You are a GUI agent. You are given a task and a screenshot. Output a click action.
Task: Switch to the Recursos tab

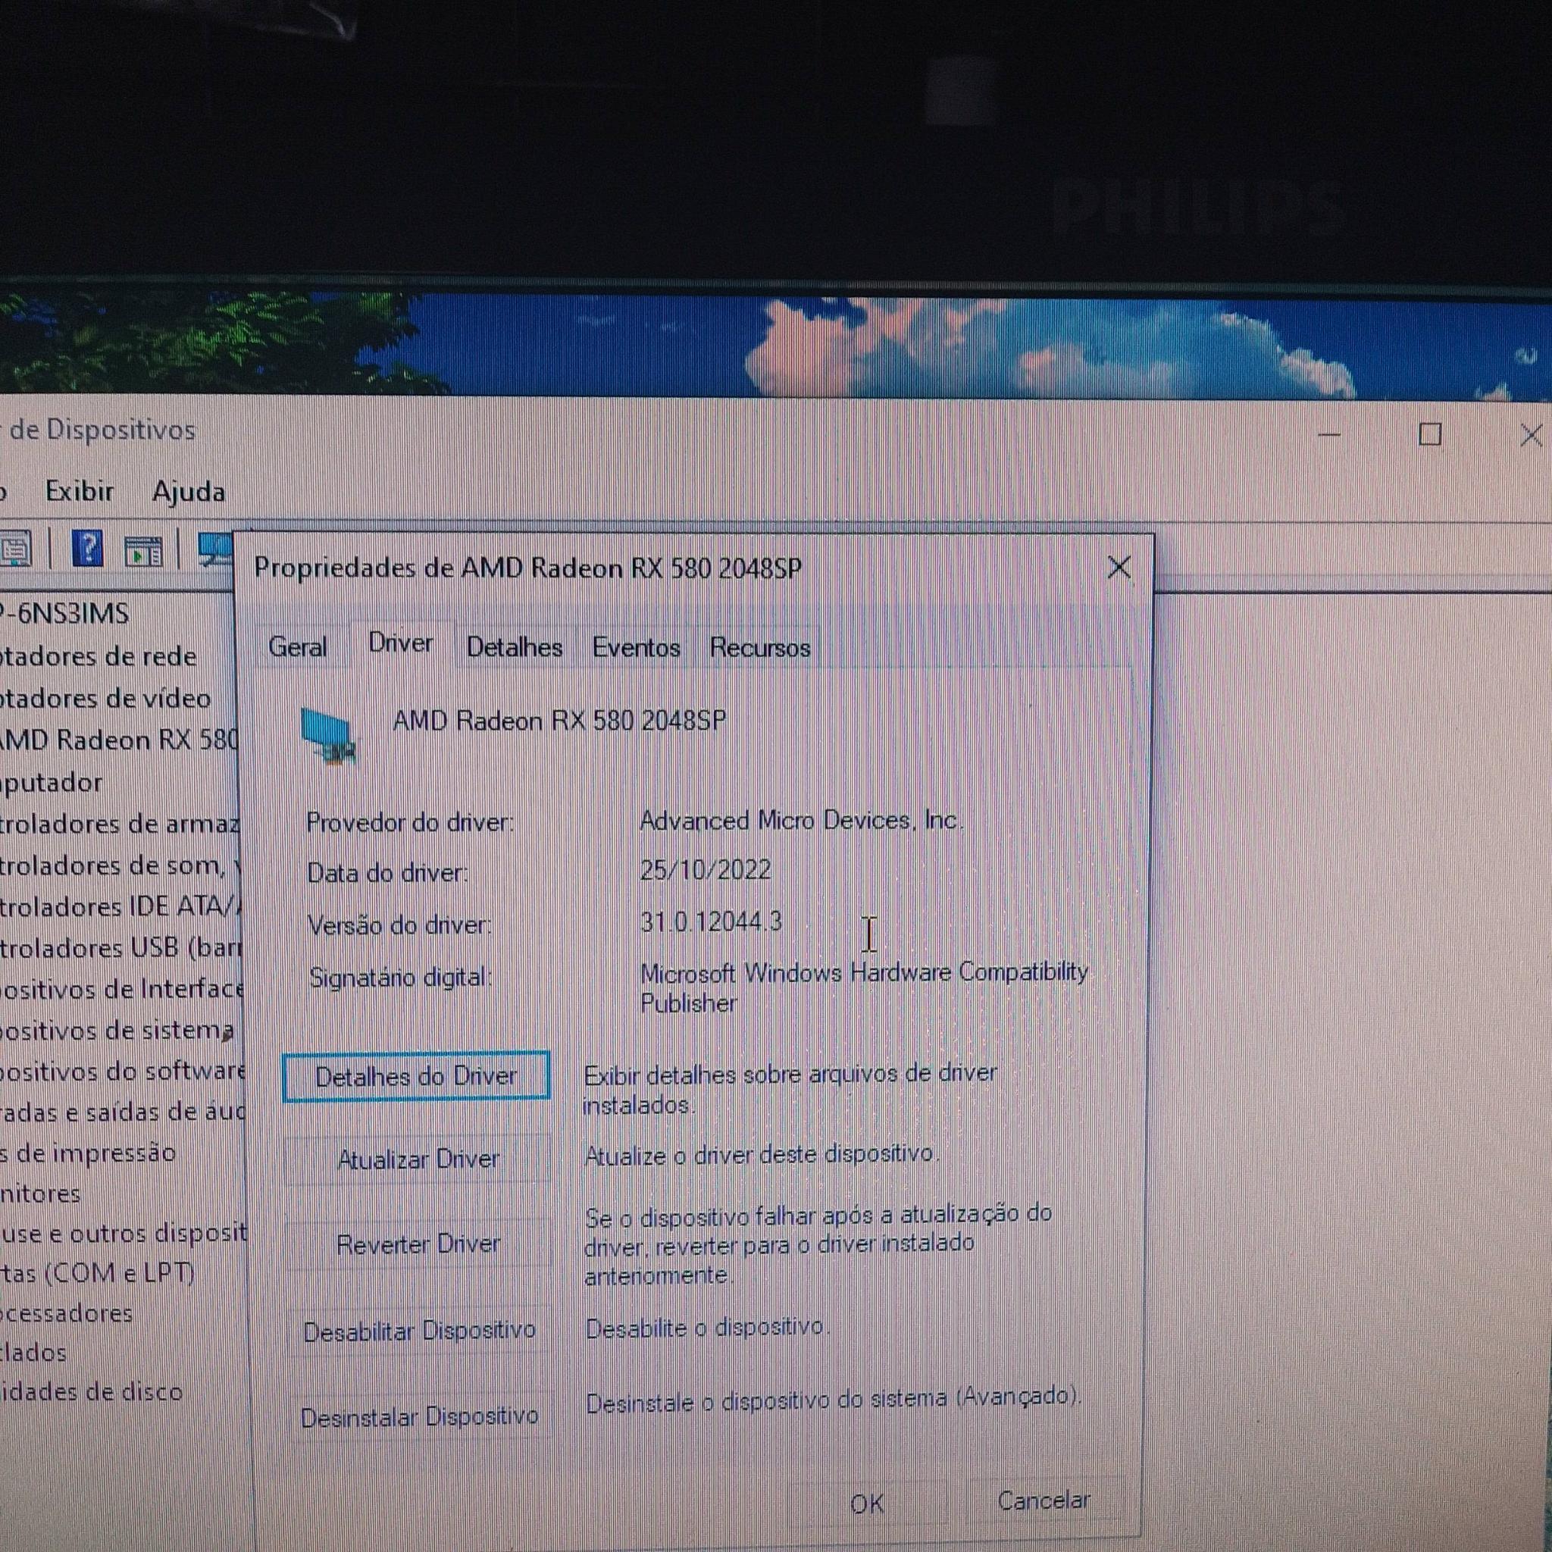tap(760, 648)
